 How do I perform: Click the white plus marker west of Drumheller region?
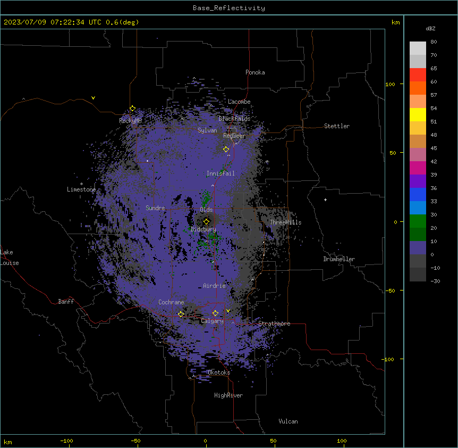pyautogui.click(x=325, y=200)
